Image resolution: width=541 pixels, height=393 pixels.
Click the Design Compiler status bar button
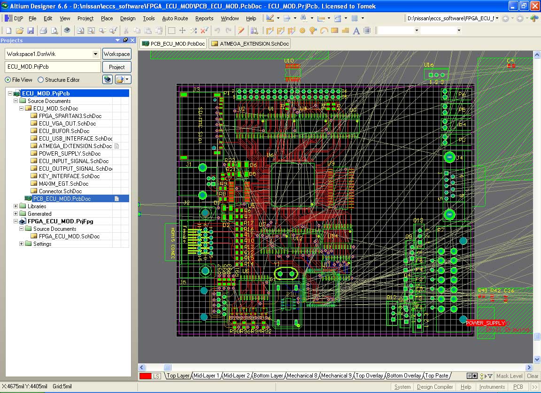coord(434,387)
